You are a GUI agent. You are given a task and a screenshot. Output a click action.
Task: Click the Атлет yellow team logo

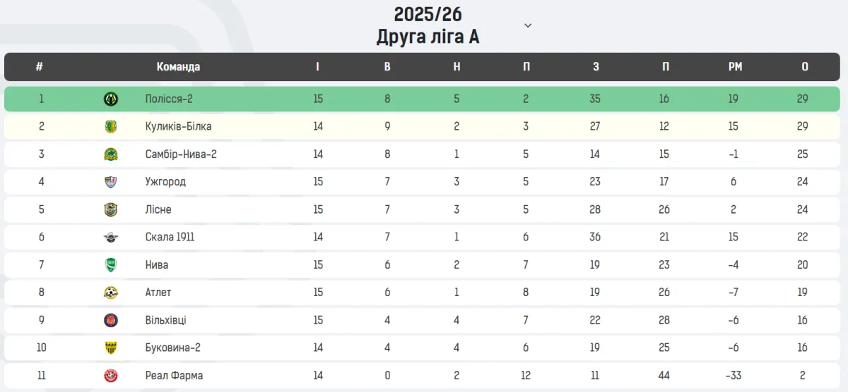point(111,293)
